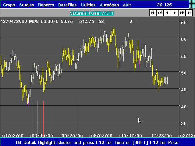Step back one bar with the single left arrow
This screenshot has height=146, width=195.
tap(167, 13)
